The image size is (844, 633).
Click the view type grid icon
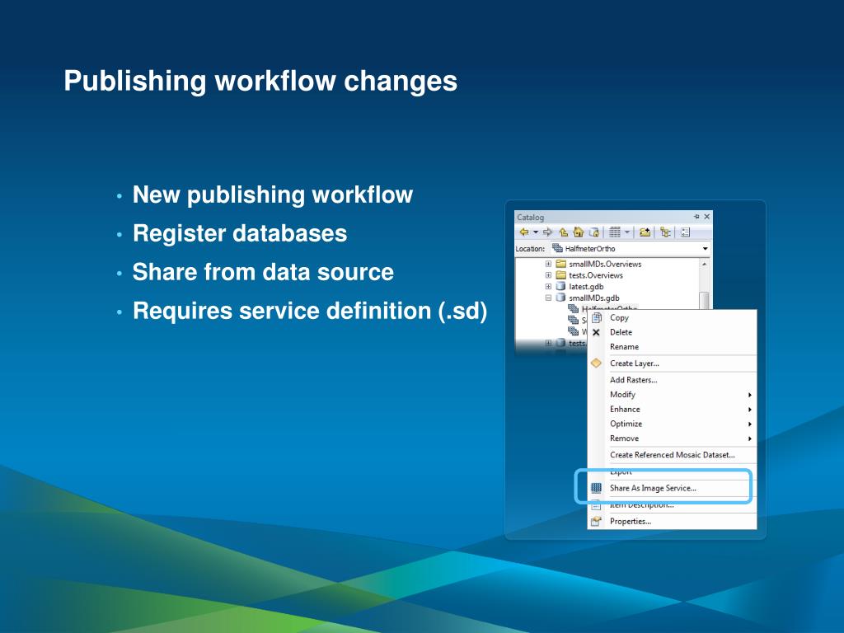point(615,232)
